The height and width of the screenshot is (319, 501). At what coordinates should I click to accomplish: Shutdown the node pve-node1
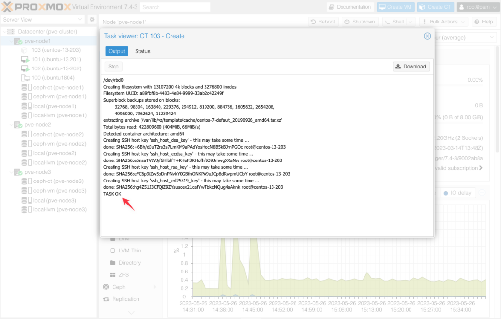point(360,22)
